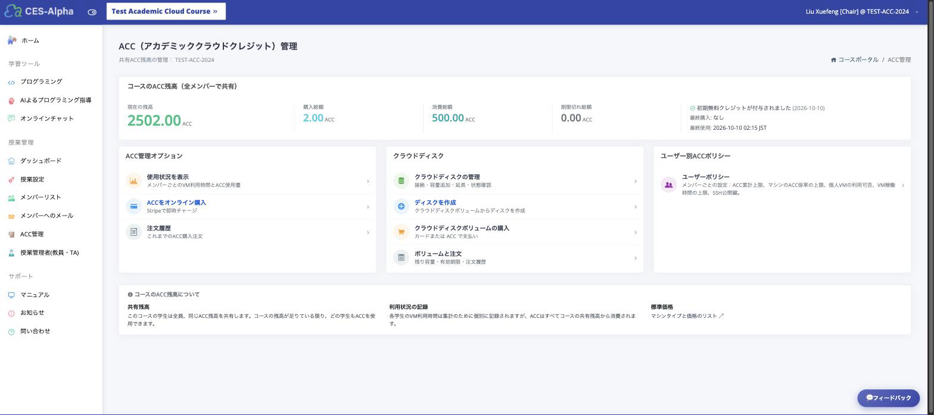Click the 500.00 消費総額 value
The height and width of the screenshot is (415, 934).
(x=448, y=118)
